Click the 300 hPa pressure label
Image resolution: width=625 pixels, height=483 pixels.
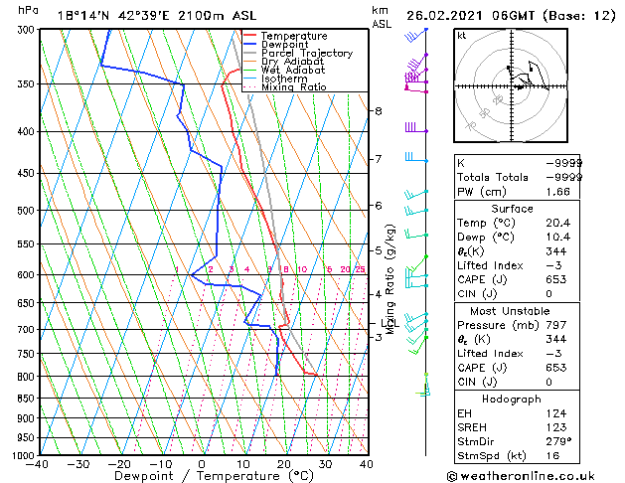(x=28, y=30)
